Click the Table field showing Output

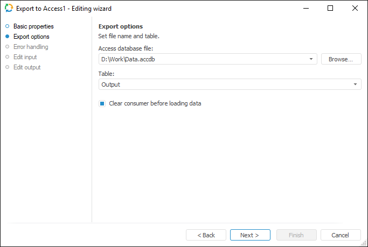coord(225,84)
